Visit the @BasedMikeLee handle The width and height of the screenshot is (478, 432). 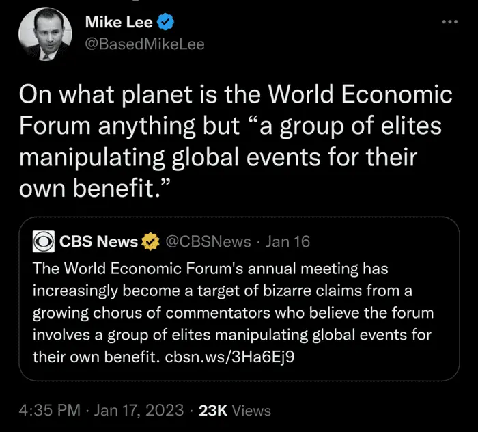coord(143,44)
